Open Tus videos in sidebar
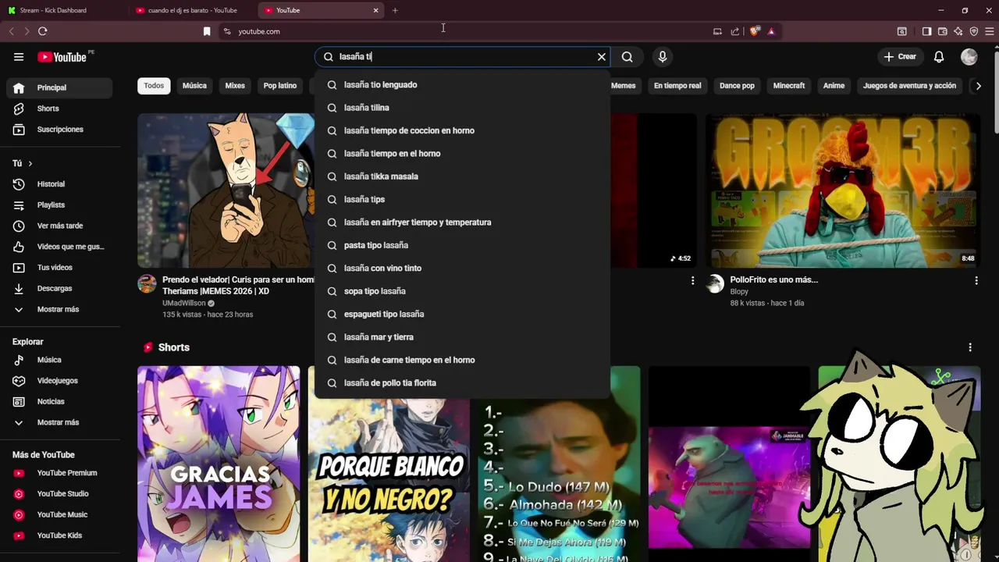 [x=59, y=268]
